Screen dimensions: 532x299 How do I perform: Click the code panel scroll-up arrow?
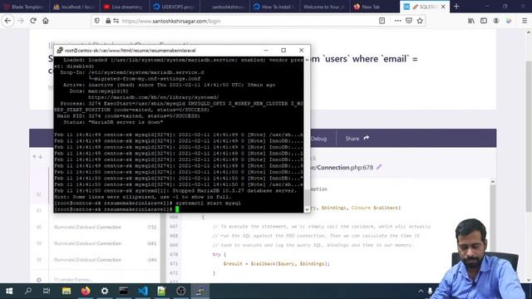click(x=493, y=182)
